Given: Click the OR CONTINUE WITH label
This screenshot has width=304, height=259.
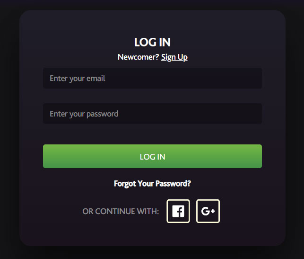Looking at the screenshot, I should tap(121, 211).
